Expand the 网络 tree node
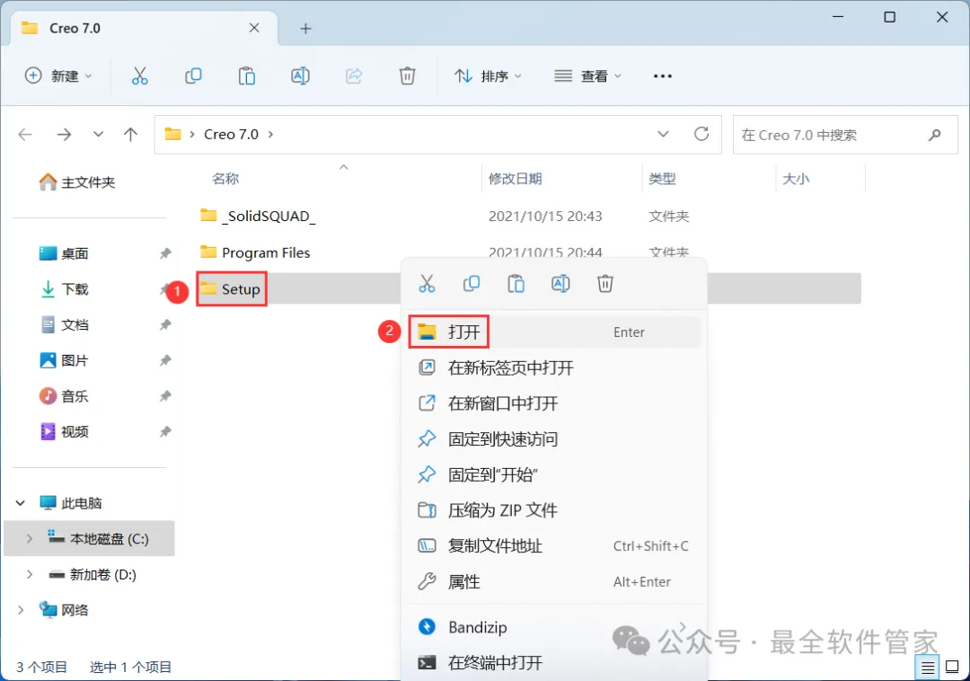Screen dimensions: 970x681 pyautogui.click(x=21, y=610)
